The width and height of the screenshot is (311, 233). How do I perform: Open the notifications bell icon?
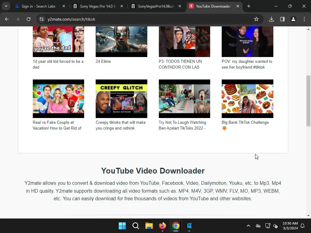click(x=303, y=226)
